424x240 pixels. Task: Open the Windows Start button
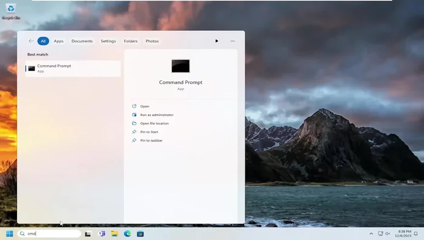pos(10,233)
